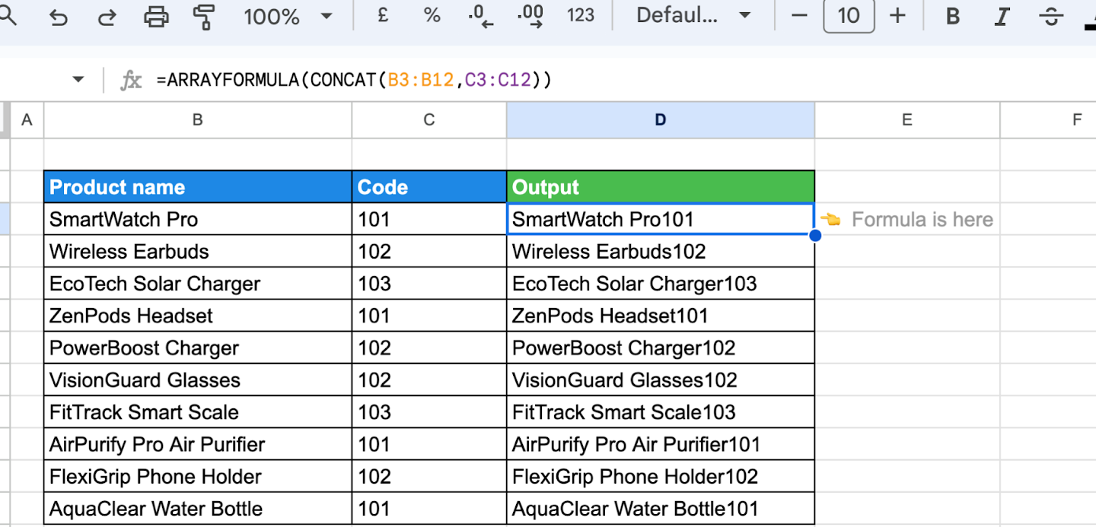Increase decimal places
The image size is (1096, 527).
point(530,16)
